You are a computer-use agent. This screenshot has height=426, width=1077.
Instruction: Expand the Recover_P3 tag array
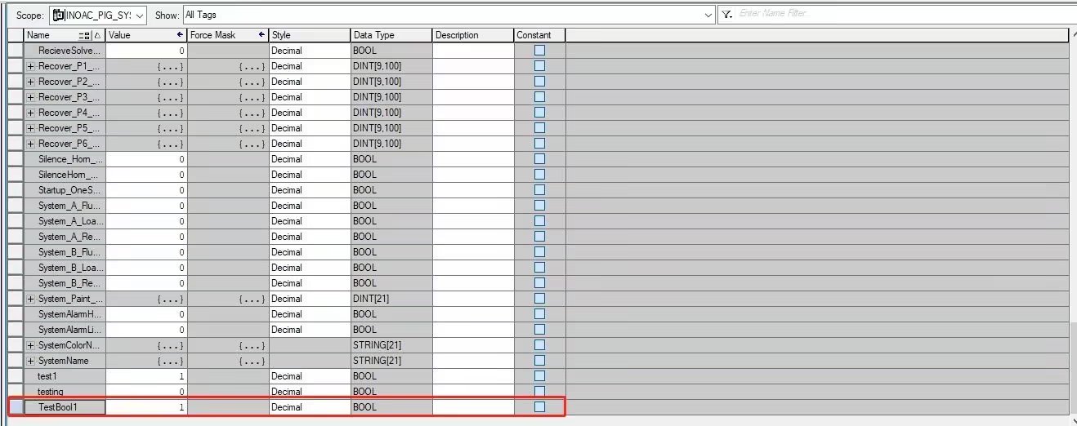coord(31,97)
